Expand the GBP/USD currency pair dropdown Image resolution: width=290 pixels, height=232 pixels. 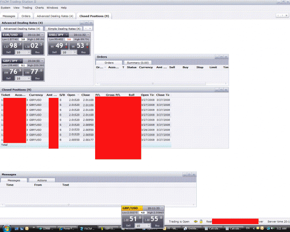141,208
